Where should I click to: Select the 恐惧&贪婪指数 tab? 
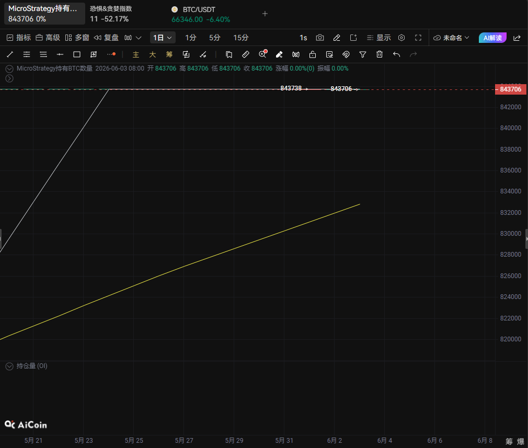click(111, 14)
